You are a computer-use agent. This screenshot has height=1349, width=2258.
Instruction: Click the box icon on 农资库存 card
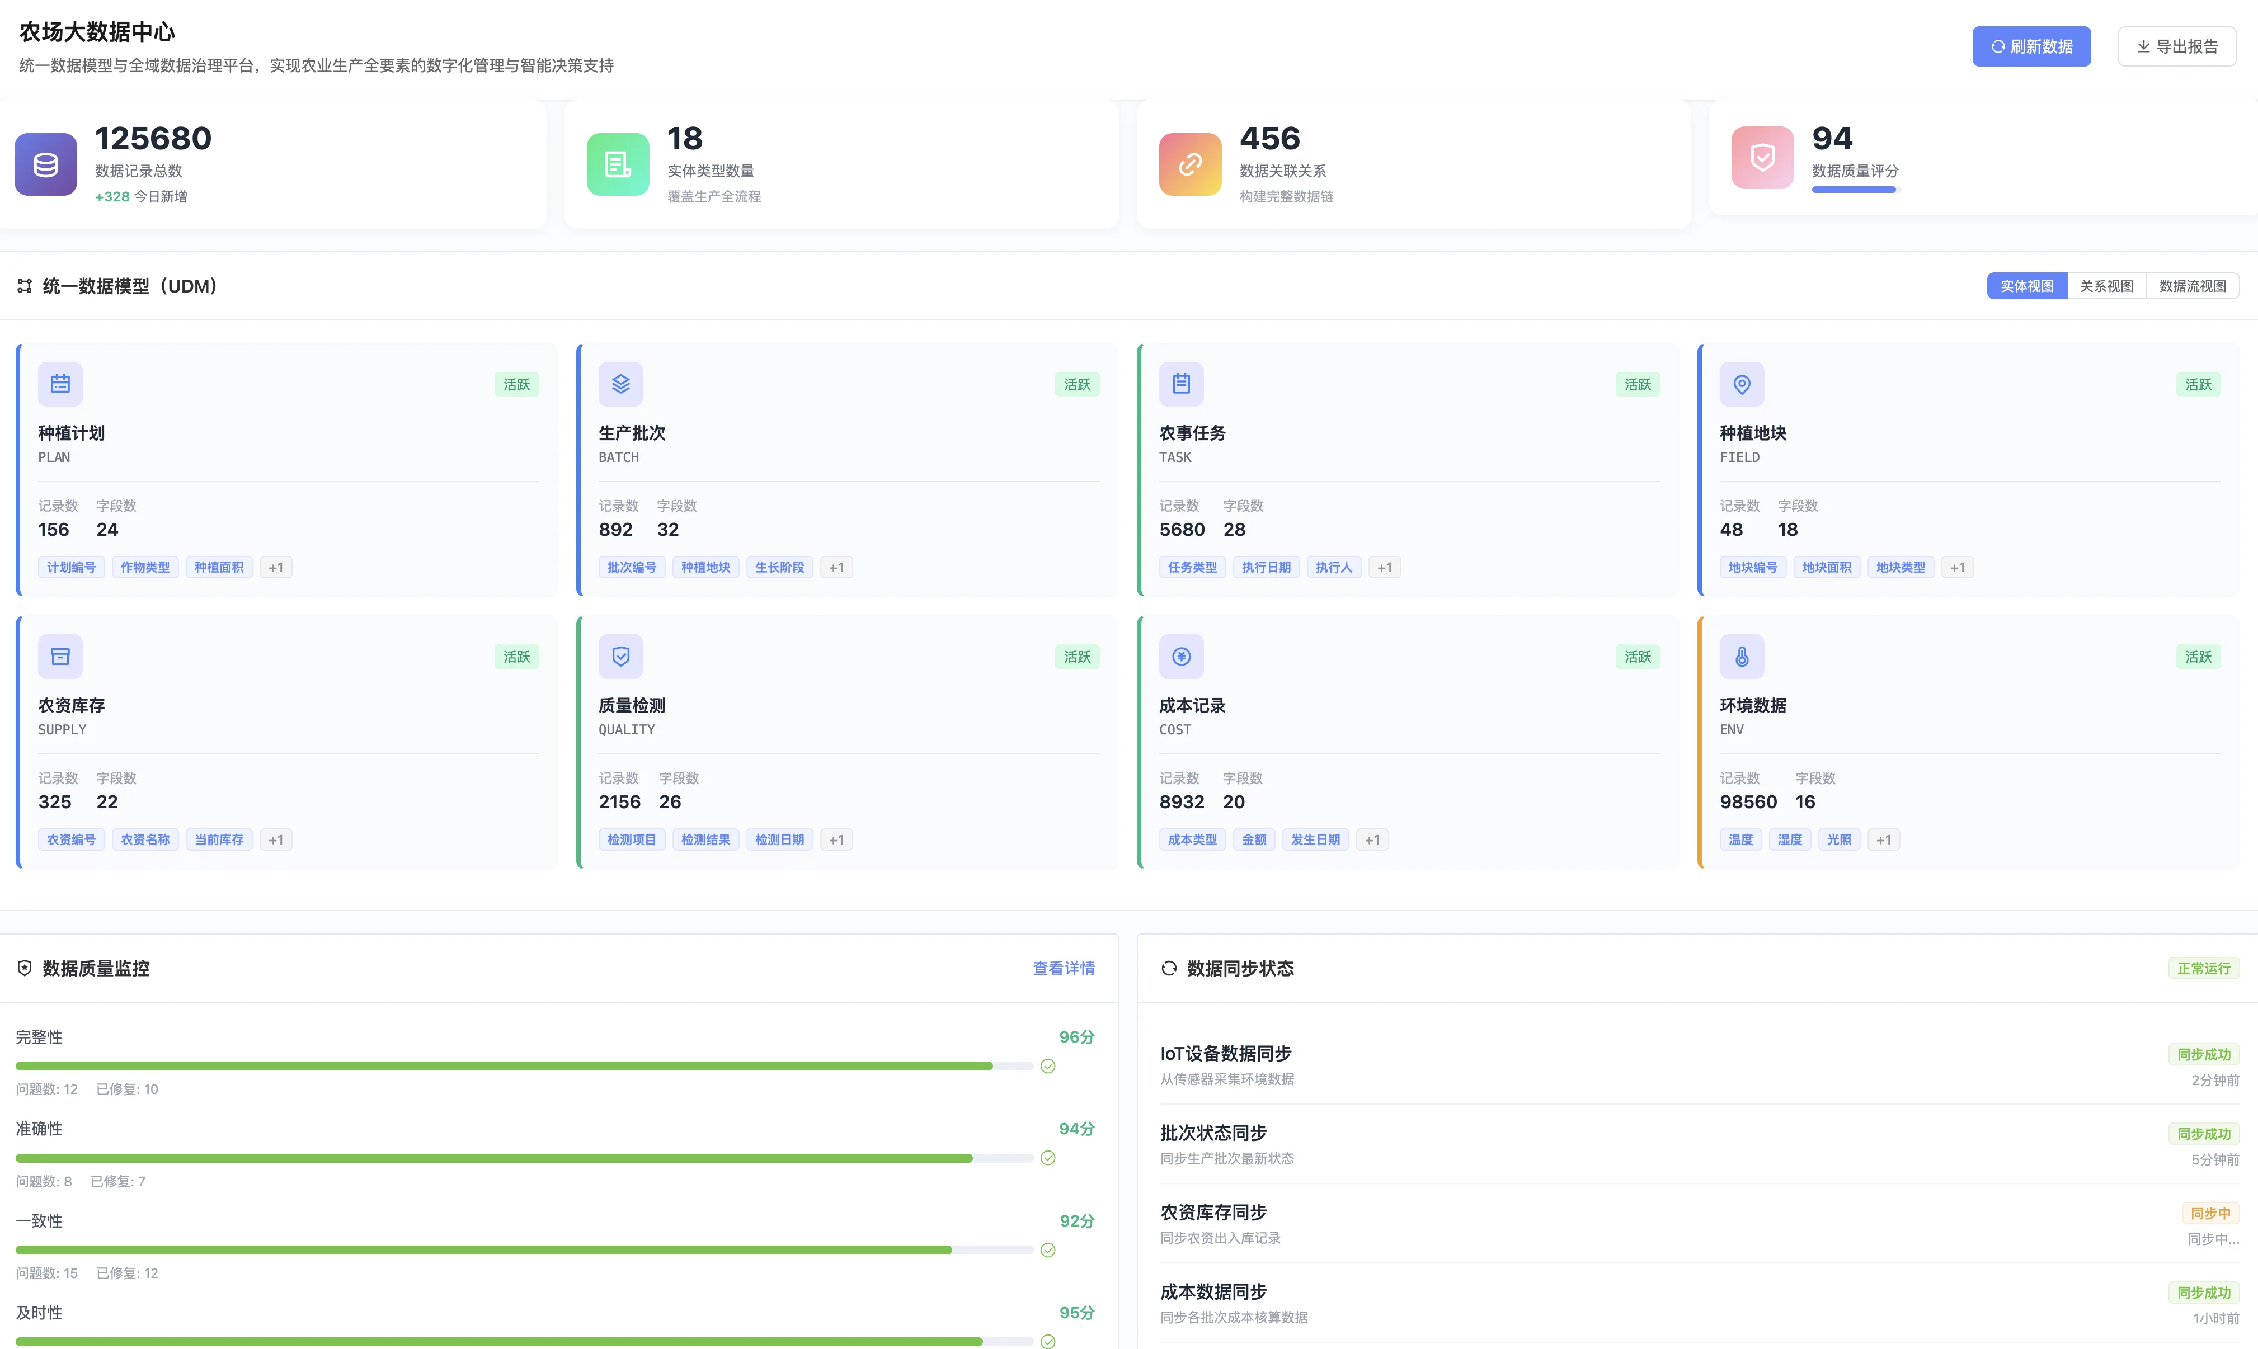click(60, 656)
